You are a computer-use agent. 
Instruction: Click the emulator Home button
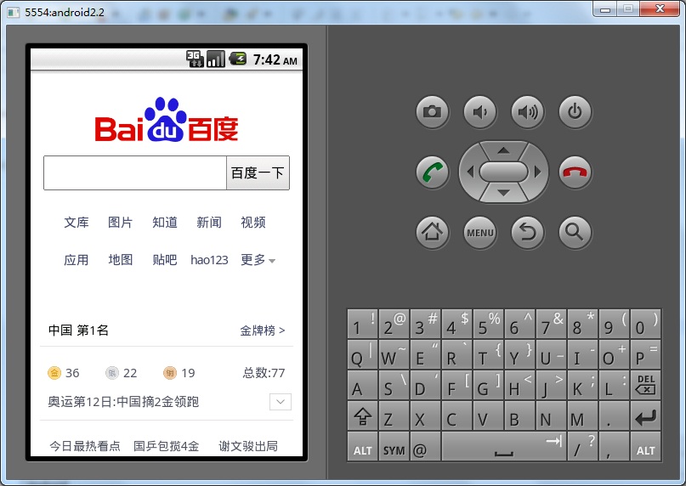432,232
